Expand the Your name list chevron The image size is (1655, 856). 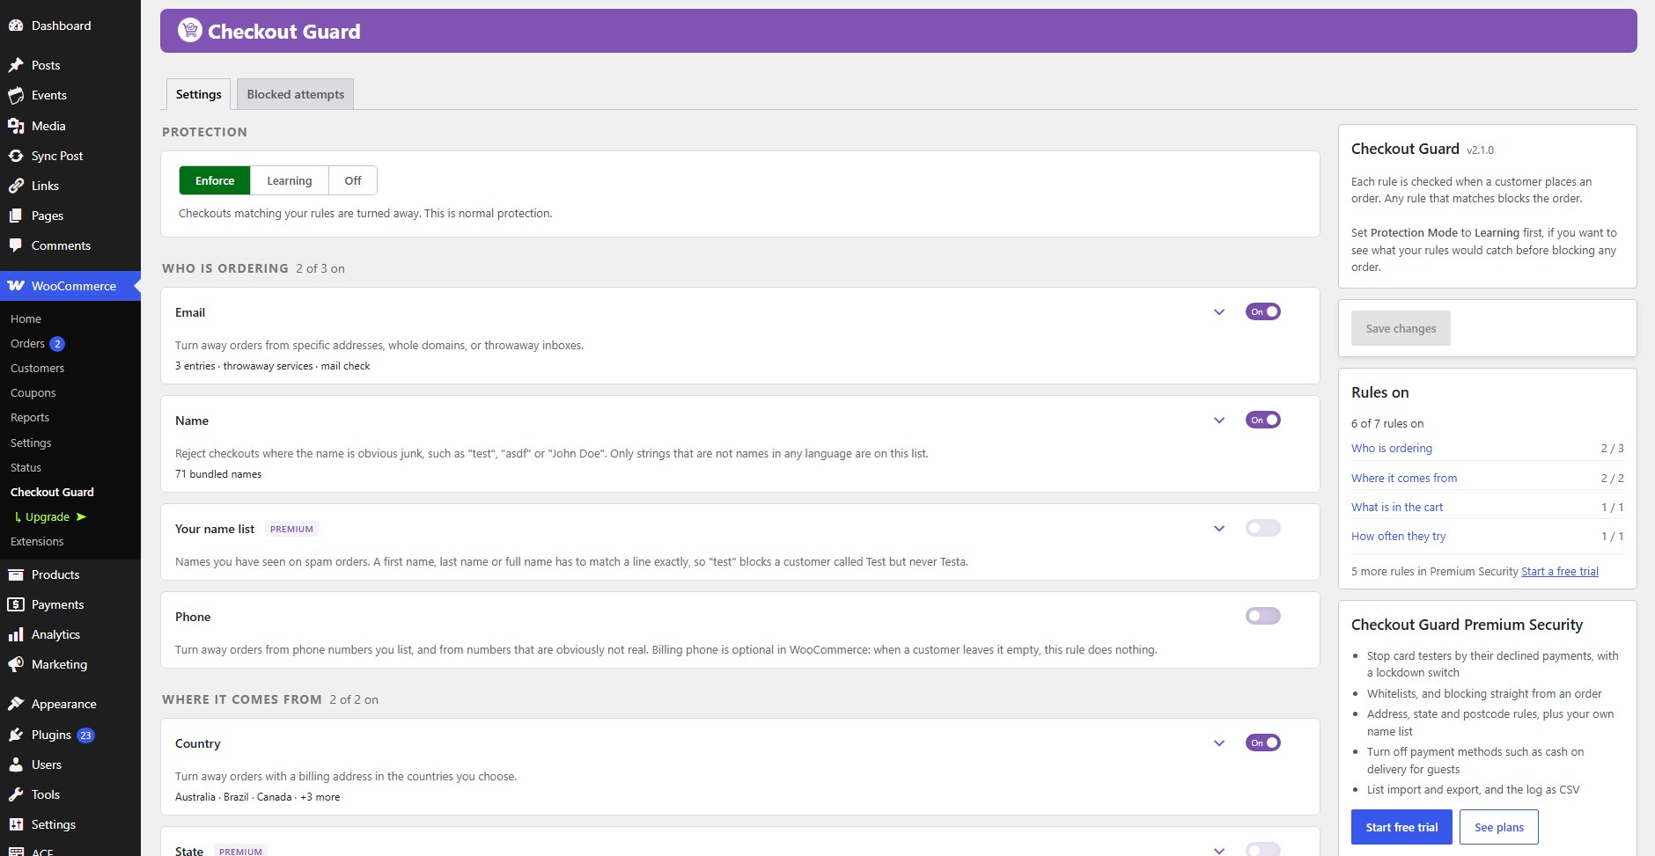[x=1219, y=529]
